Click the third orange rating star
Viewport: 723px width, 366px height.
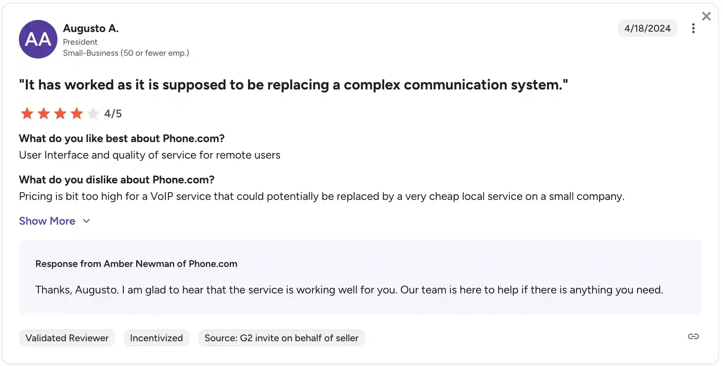point(60,113)
